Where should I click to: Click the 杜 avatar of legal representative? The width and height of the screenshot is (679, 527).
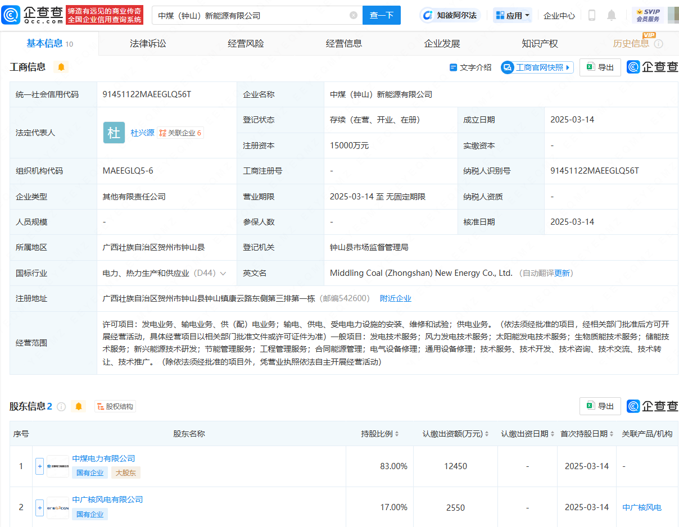pos(114,133)
